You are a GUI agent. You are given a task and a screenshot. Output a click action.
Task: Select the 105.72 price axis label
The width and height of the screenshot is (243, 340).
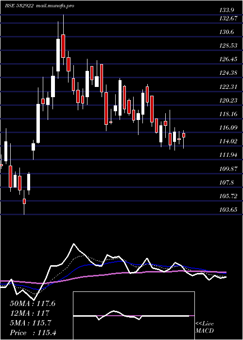228,196
